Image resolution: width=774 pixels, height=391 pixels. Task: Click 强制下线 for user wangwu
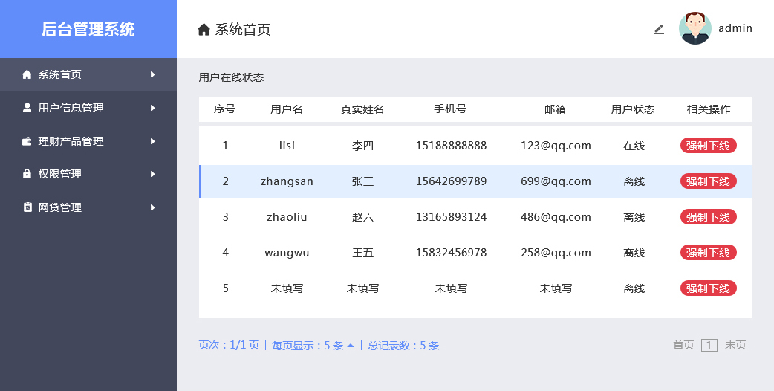pyautogui.click(x=708, y=253)
